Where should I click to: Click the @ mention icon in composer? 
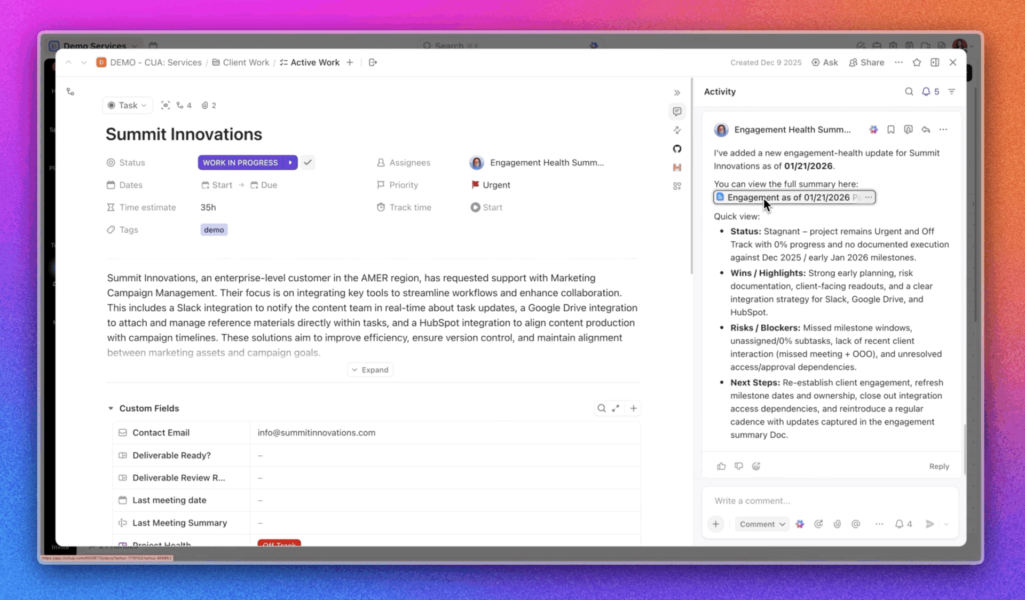856,524
